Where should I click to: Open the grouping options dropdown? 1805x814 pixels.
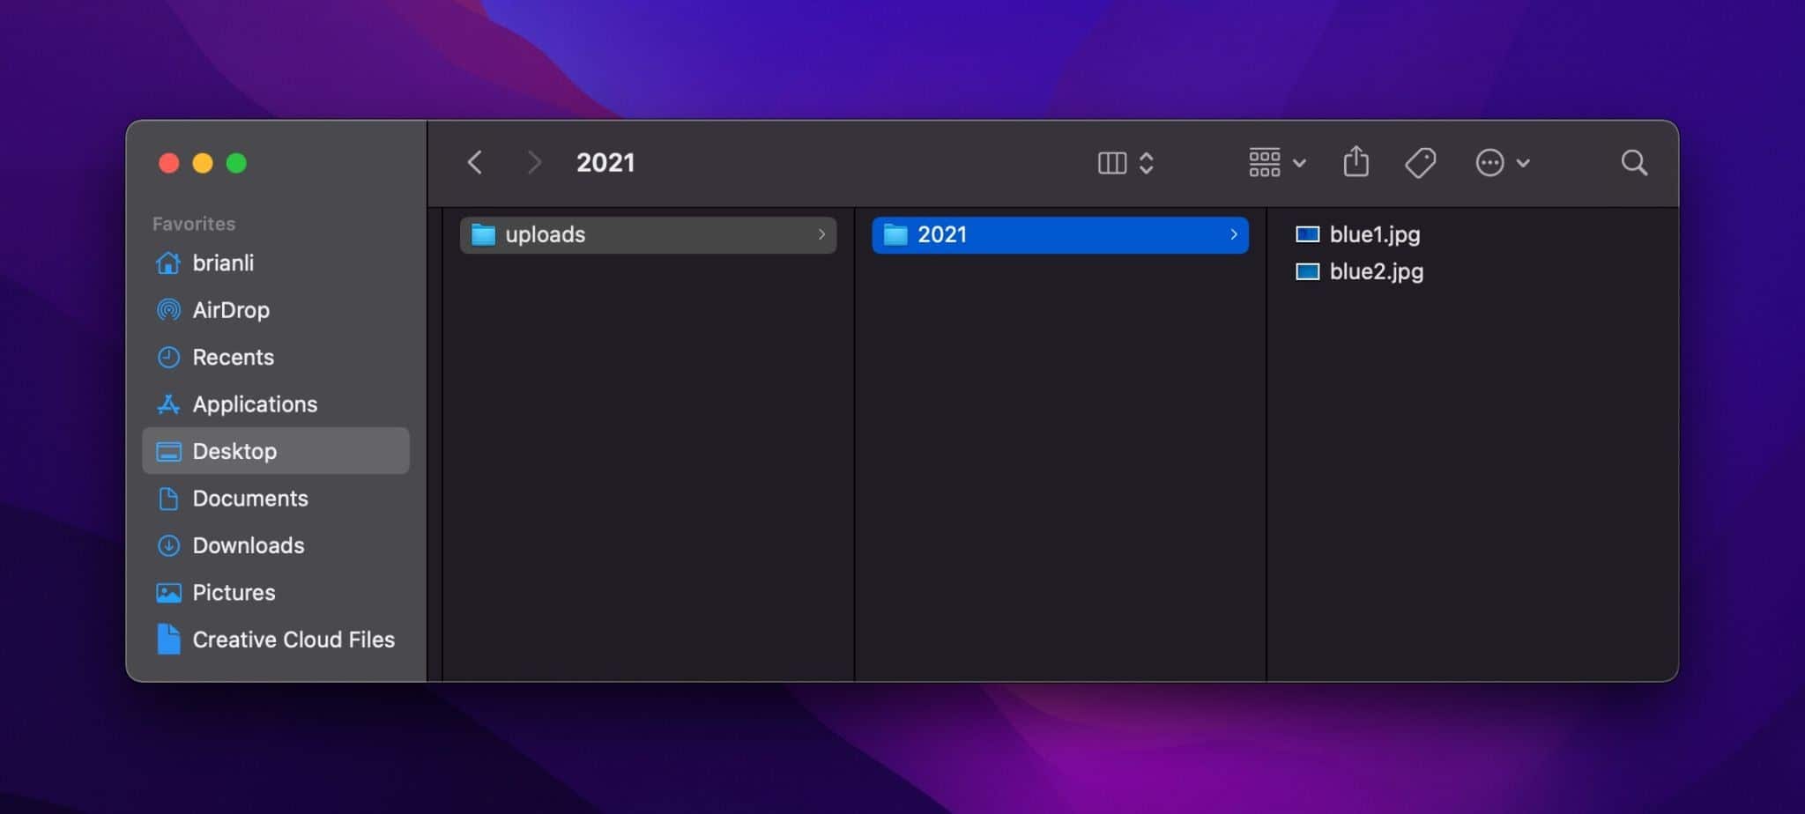(1299, 162)
